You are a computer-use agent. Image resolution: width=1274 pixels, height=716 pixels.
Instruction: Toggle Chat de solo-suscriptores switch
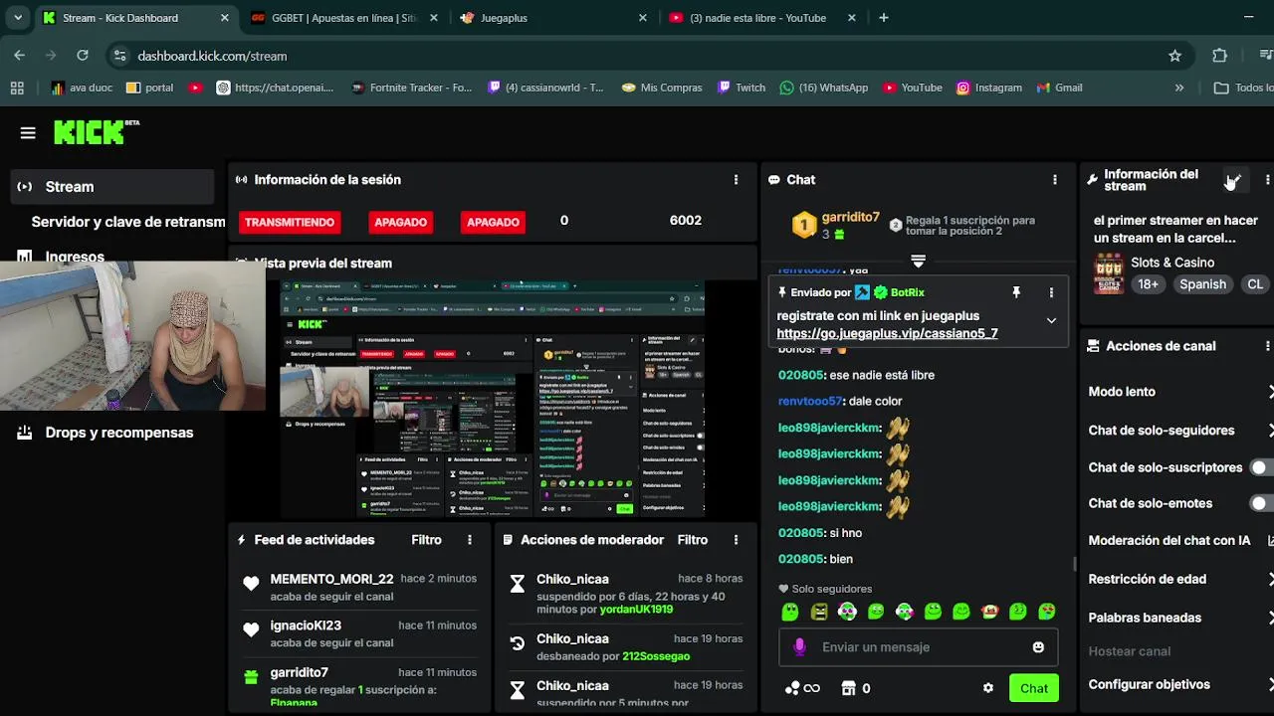(x=1261, y=467)
